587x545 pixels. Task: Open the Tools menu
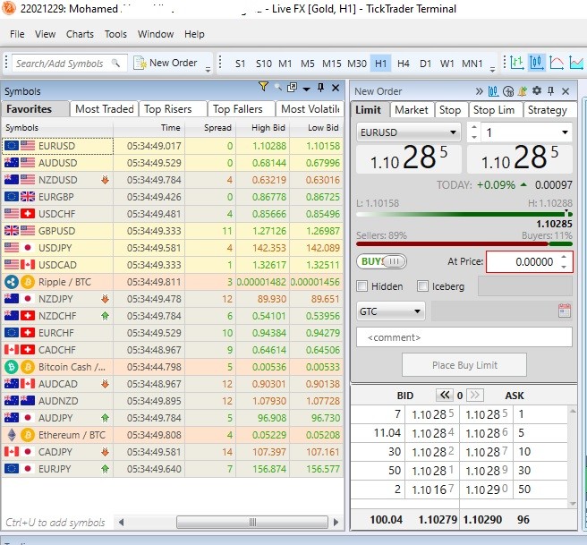pyautogui.click(x=115, y=34)
